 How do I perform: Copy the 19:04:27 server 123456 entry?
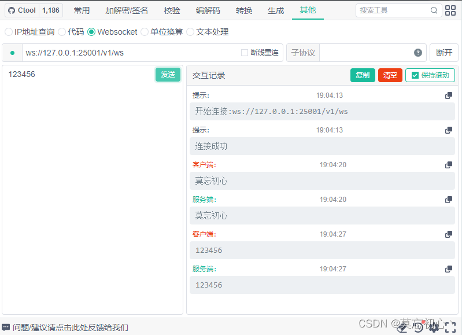pyautogui.click(x=449, y=269)
